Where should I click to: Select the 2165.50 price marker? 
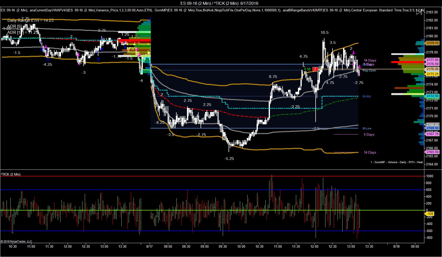click(433, 152)
